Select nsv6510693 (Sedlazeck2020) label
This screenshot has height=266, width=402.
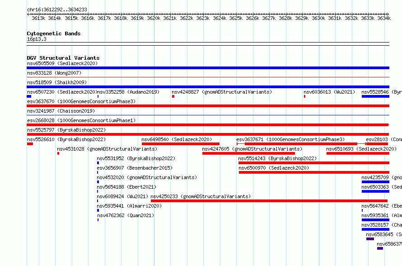click(x=361, y=149)
